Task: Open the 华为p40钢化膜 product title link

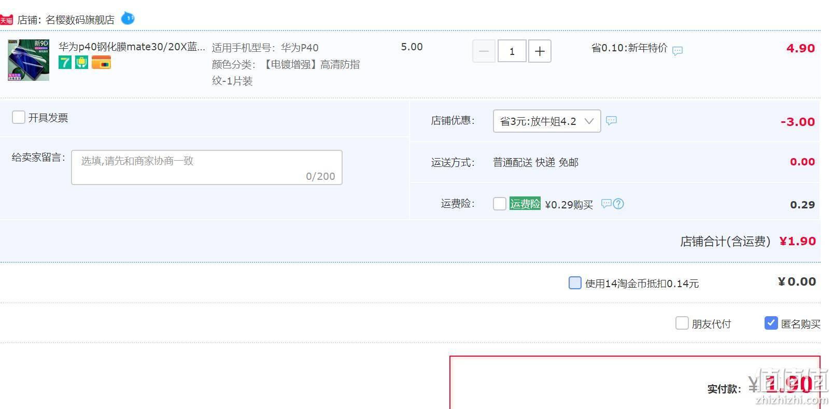Action: pos(132,47)
